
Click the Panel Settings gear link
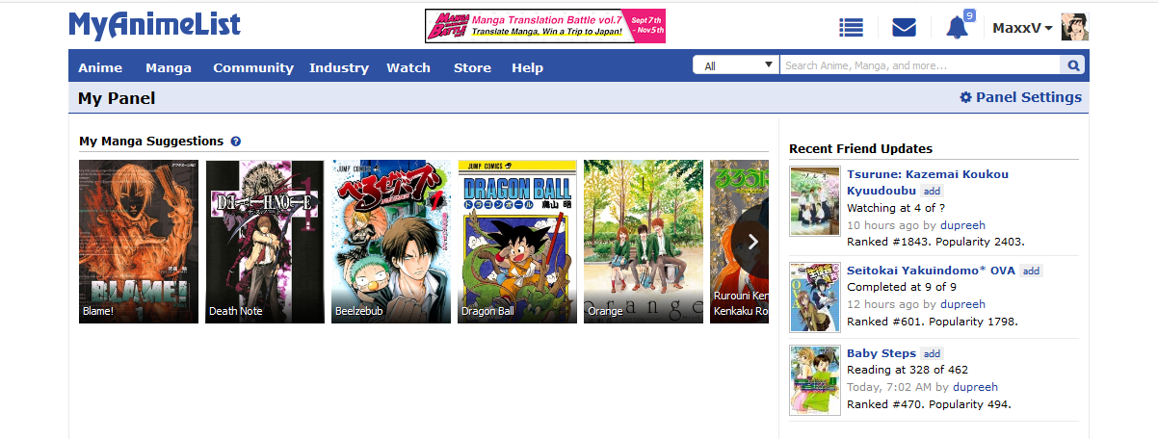1020,97
